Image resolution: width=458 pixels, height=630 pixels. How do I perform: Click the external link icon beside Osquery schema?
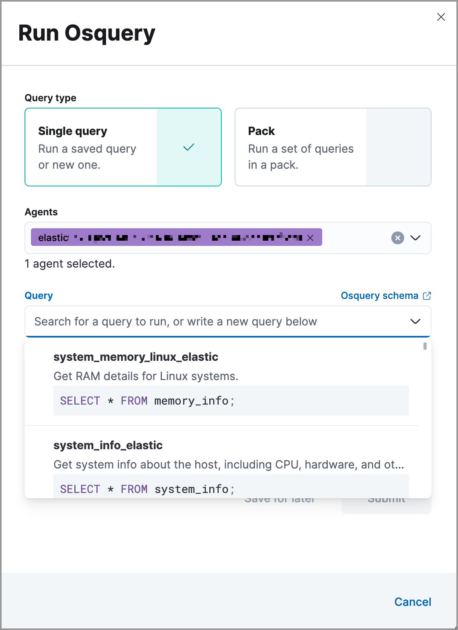point(427,295)
